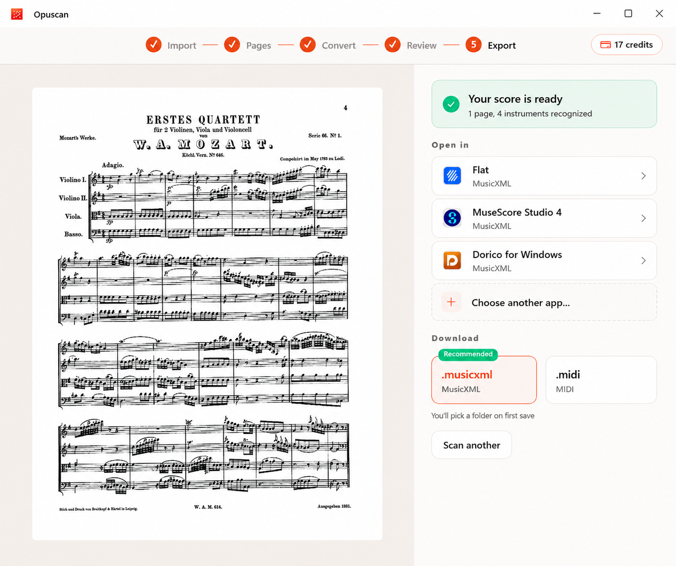Close the Opuscan window
Viewport: 676px width, 566px height.
tap(659, 14)
